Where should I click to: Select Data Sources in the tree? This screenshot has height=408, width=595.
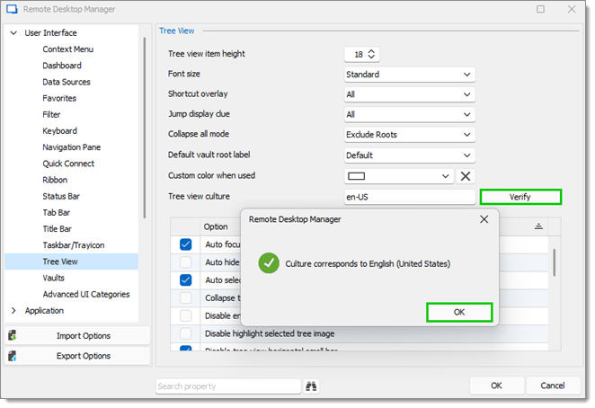(67, 82)
